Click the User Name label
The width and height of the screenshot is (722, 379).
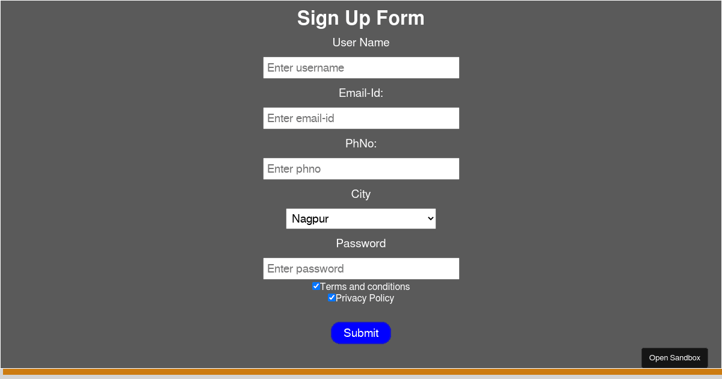click(x=361, y=43)
